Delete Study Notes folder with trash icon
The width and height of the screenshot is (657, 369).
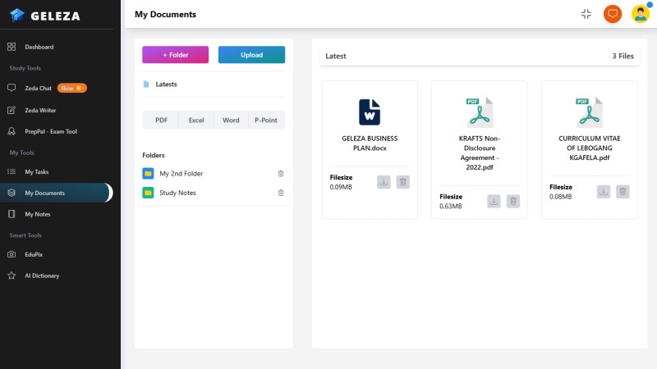click(x=281, y=193)
